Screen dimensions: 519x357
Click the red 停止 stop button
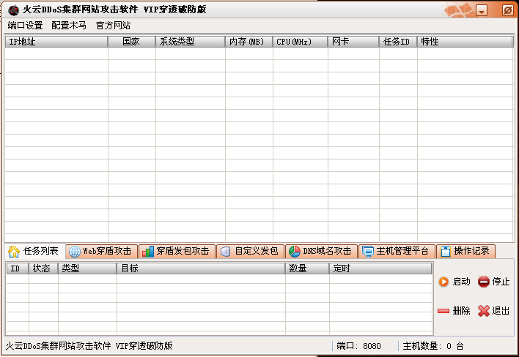[493, 282]
